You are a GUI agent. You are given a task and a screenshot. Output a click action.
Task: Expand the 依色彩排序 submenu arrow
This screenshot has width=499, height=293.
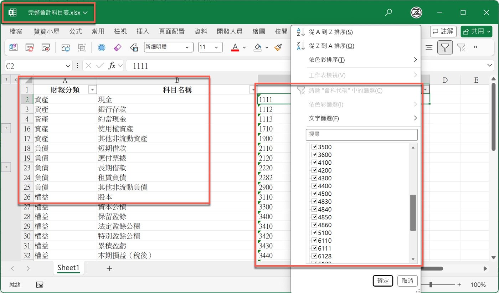(x=415, y=60)
